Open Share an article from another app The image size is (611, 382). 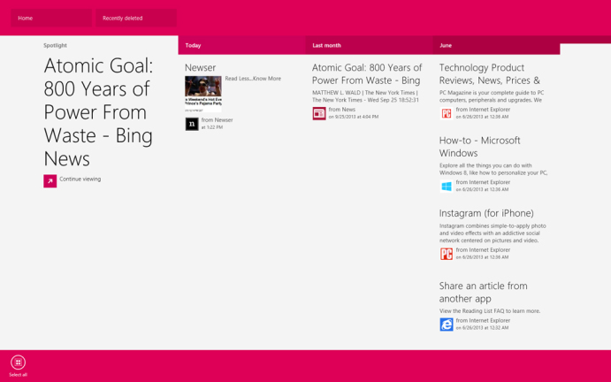click(x=484, y=292)
